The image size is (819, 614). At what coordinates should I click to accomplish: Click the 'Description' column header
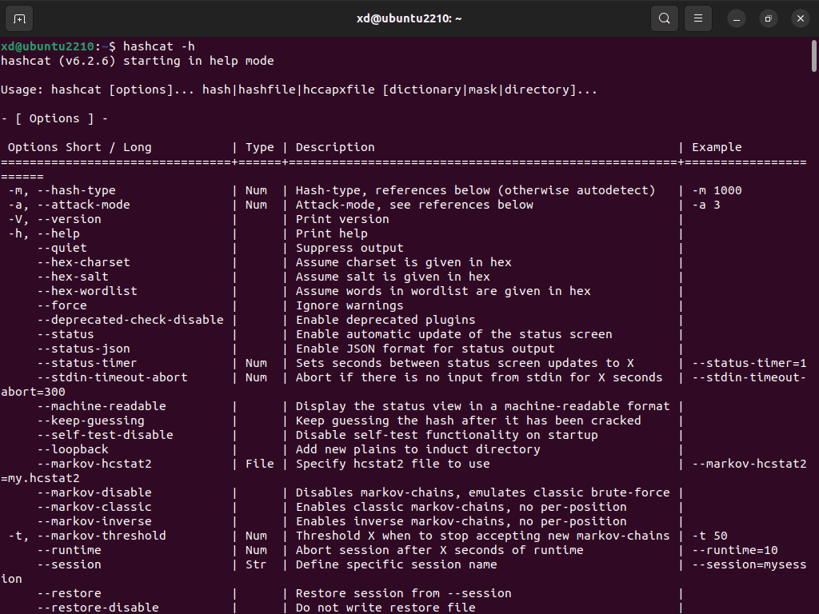tap(335, 147)
